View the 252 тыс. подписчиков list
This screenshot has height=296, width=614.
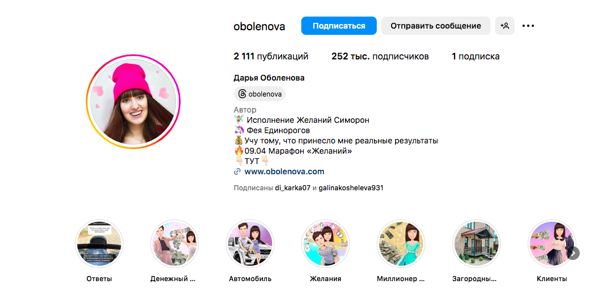pyautogui.click(x=380, y=57)
